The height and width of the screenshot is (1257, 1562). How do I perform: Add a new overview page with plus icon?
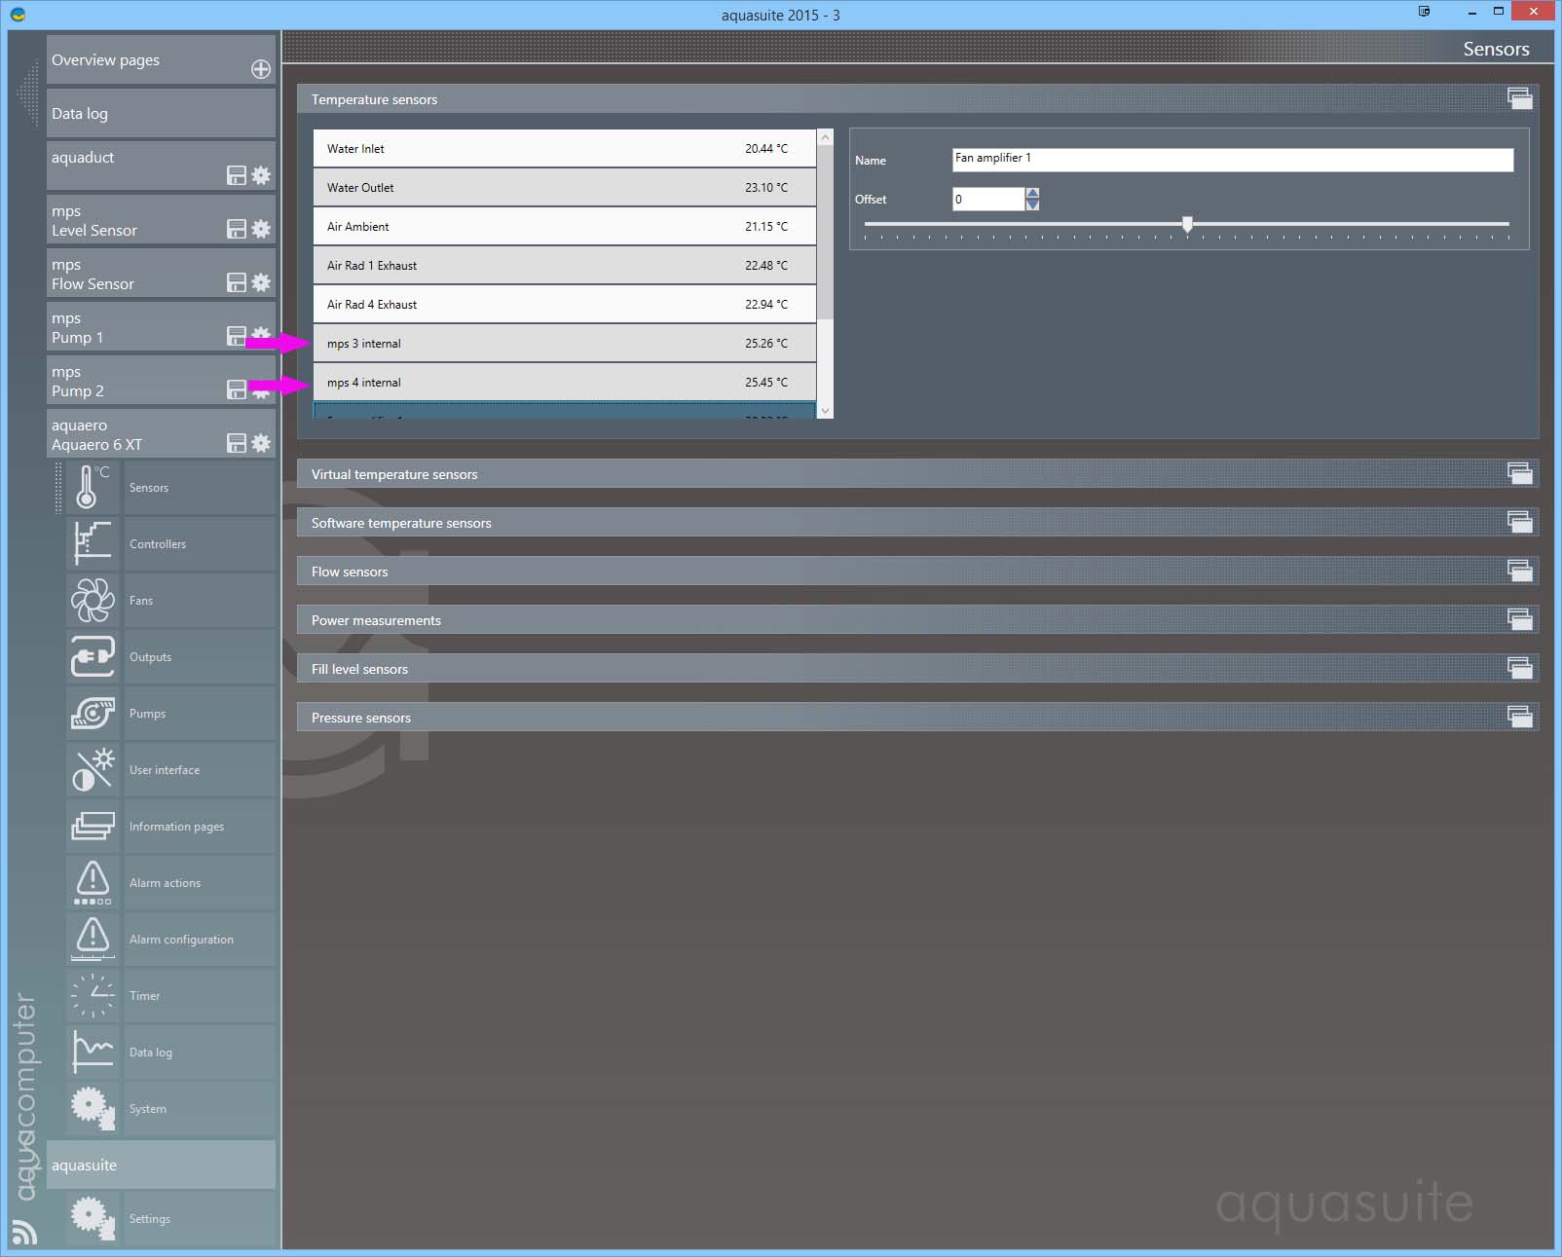tap(261, 69)
